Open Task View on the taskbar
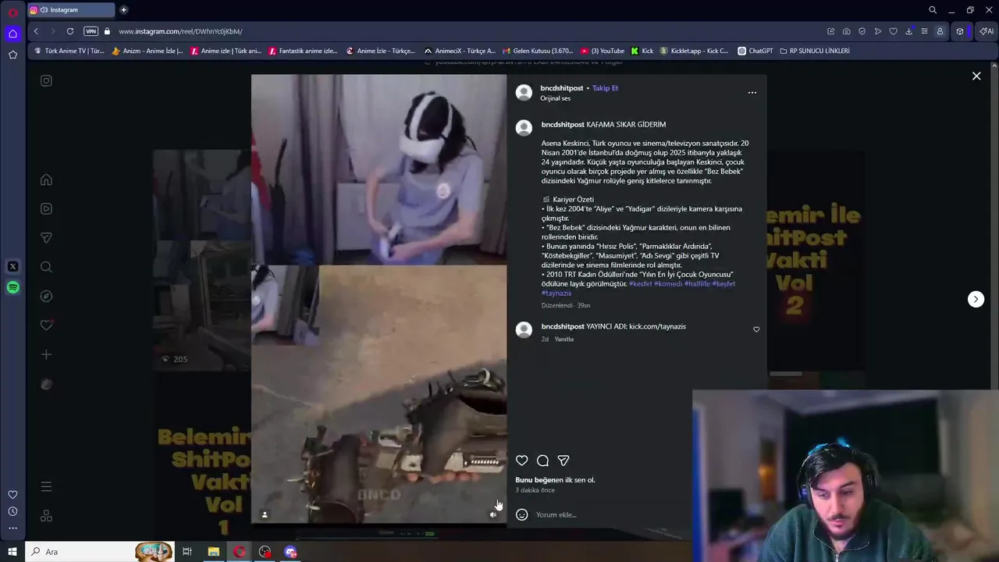The width and height of the screenshot is (999, 562). 187,552
